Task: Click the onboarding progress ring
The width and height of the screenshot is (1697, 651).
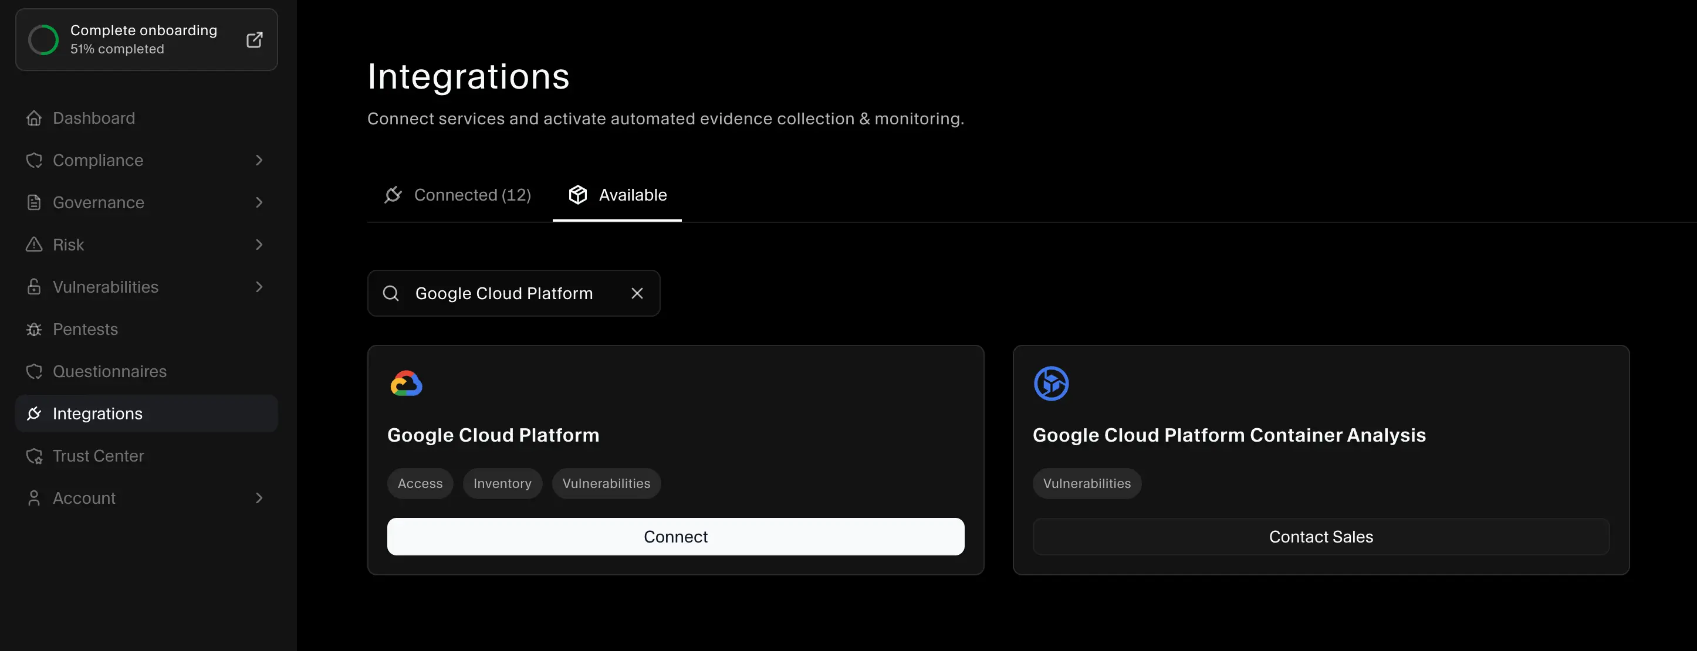Action: [43, 39]
